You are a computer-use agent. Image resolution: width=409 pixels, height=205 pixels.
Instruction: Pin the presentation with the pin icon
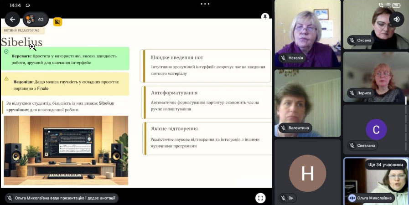[x=265, y=17]
